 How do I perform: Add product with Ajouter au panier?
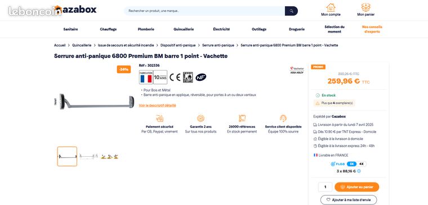356,187
